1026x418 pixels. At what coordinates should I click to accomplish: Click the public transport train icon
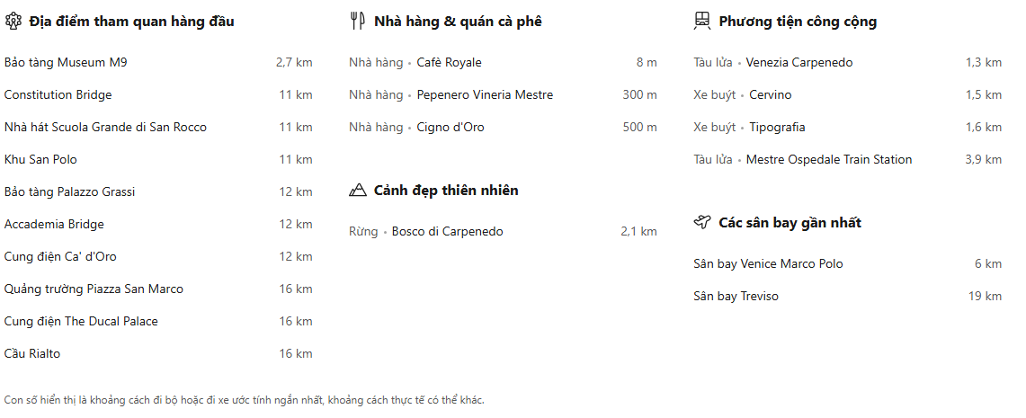point(702,21)
